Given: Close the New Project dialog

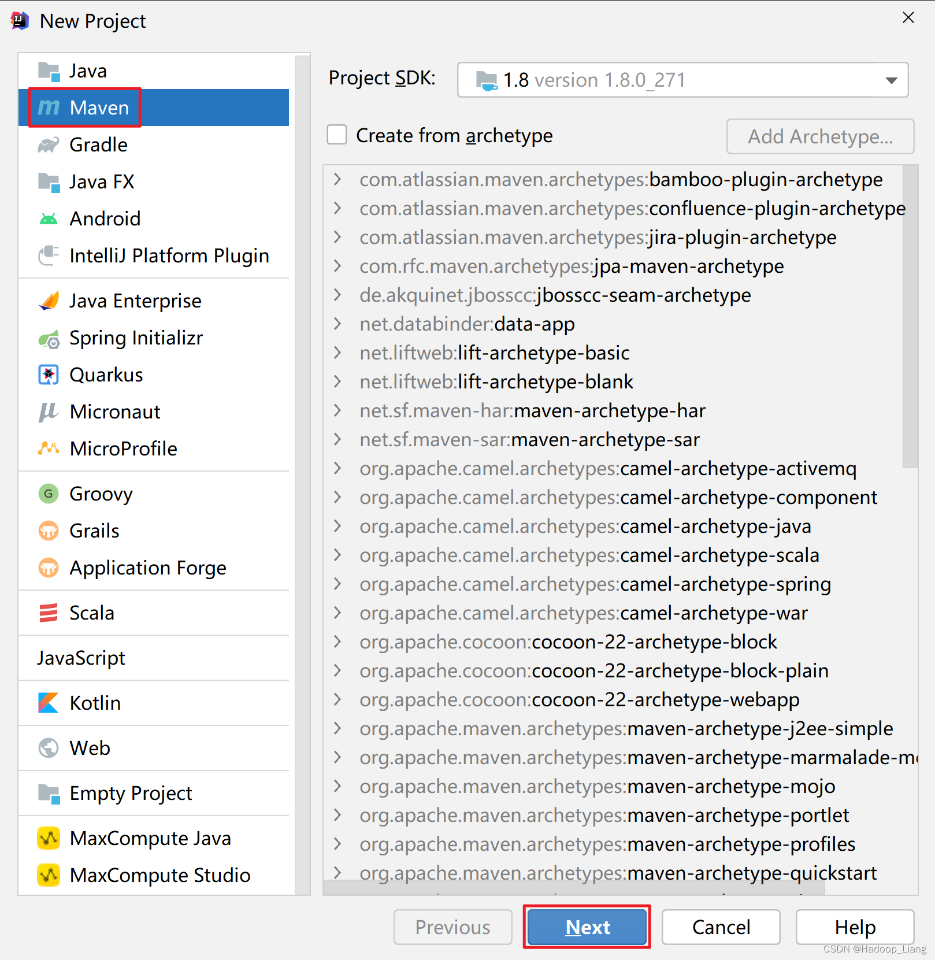Looking at the screenshot, I should coord(908,18).
